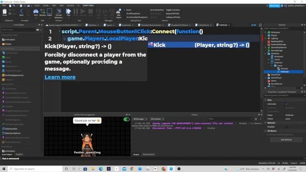Select KickScript in Explorer tree
This screenshot has width=306, height=172.
[284, 72]
